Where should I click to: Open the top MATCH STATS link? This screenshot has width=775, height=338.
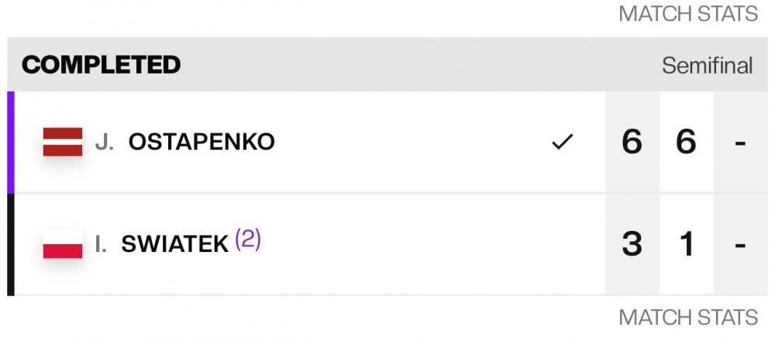point(687,14)
